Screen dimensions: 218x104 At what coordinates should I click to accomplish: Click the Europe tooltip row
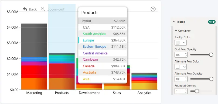point(103,40)
